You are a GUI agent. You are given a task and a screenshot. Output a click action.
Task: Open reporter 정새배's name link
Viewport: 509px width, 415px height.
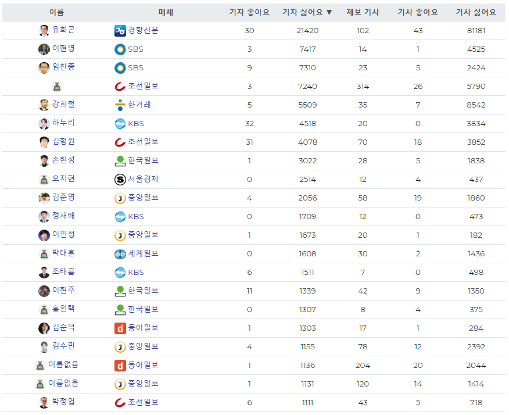point(63,216)
